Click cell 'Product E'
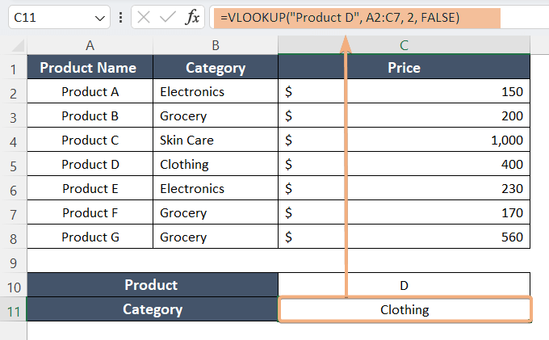This screenshot has height=340, width=549. point(90,188)
